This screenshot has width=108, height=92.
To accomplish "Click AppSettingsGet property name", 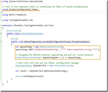I will tap(51, 58).
